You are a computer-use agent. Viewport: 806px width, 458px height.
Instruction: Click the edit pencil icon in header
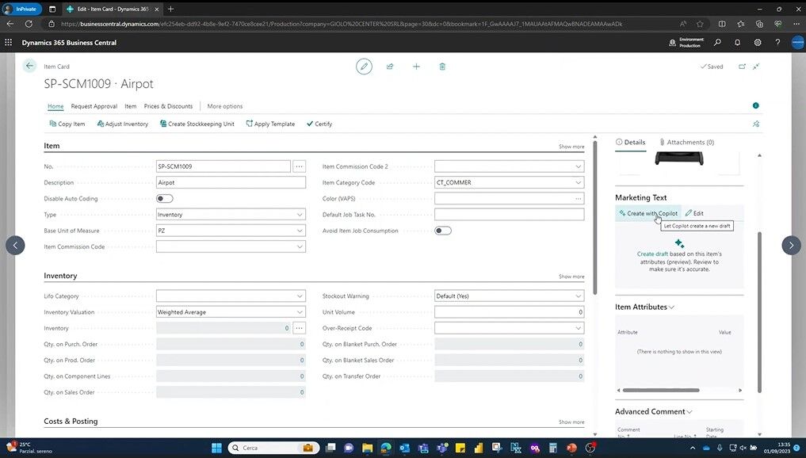(x=364, y=67)
